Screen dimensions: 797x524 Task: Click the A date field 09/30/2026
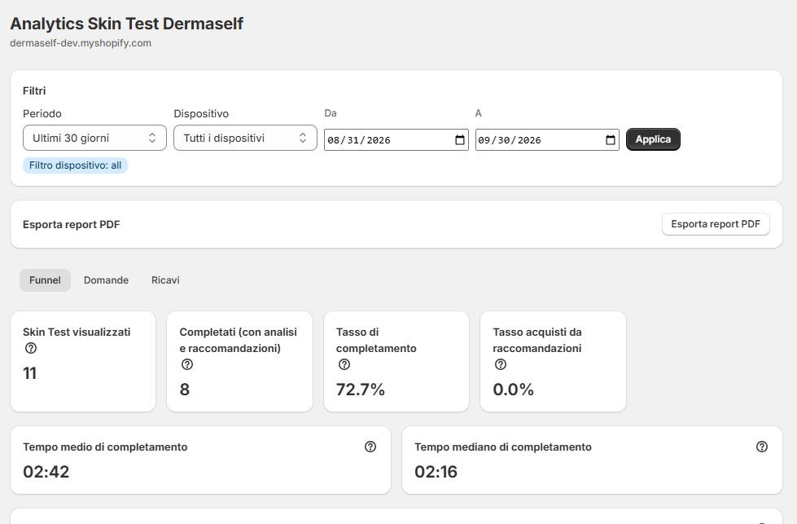point(547,140)
